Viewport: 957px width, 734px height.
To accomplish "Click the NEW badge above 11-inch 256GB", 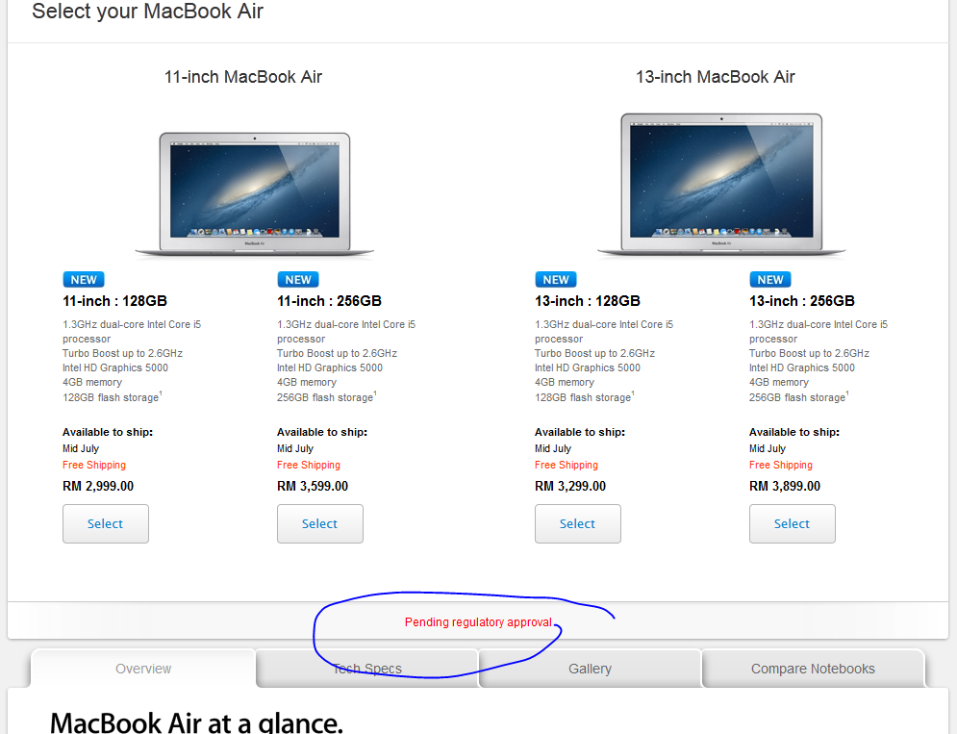I will (298, 279).
